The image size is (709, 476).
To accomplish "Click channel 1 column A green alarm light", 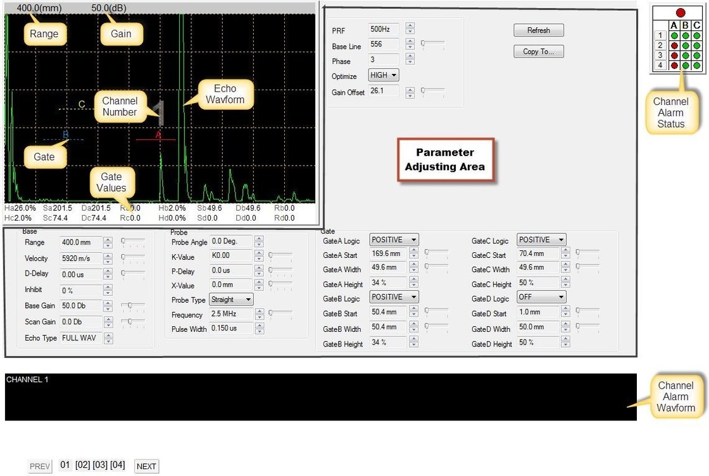I will pyautogui.click(x=675, y=36).
